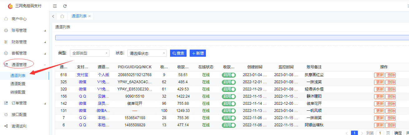Image resolution: width=409 pixels, height=135 pixels.
Task: Click 更新 for 执意画红尘 row
Action: [x=379, y=75]
